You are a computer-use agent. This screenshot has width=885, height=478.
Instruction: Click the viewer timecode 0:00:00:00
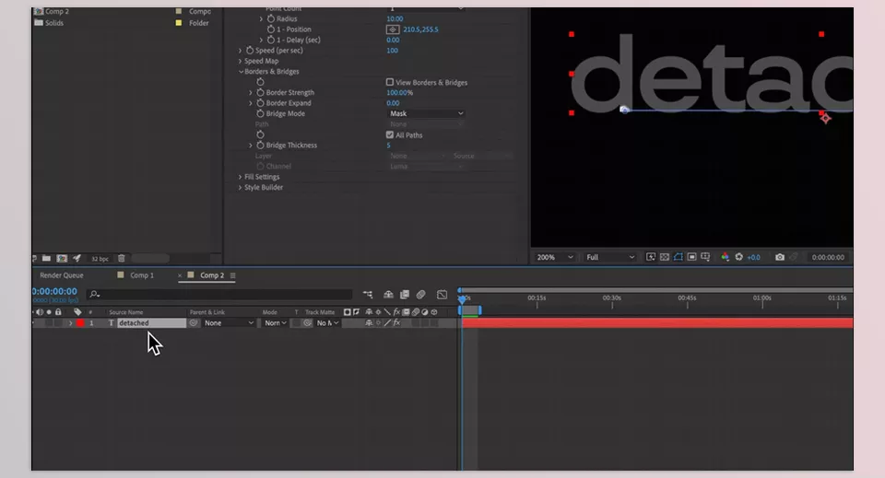[828, 257]
